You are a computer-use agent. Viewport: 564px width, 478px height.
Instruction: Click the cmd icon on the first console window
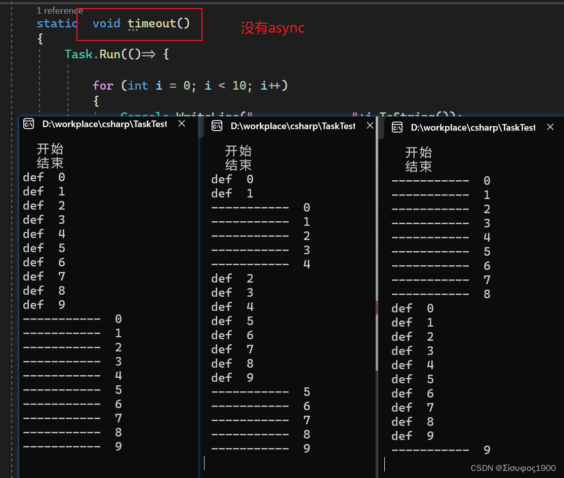point(29,124)
